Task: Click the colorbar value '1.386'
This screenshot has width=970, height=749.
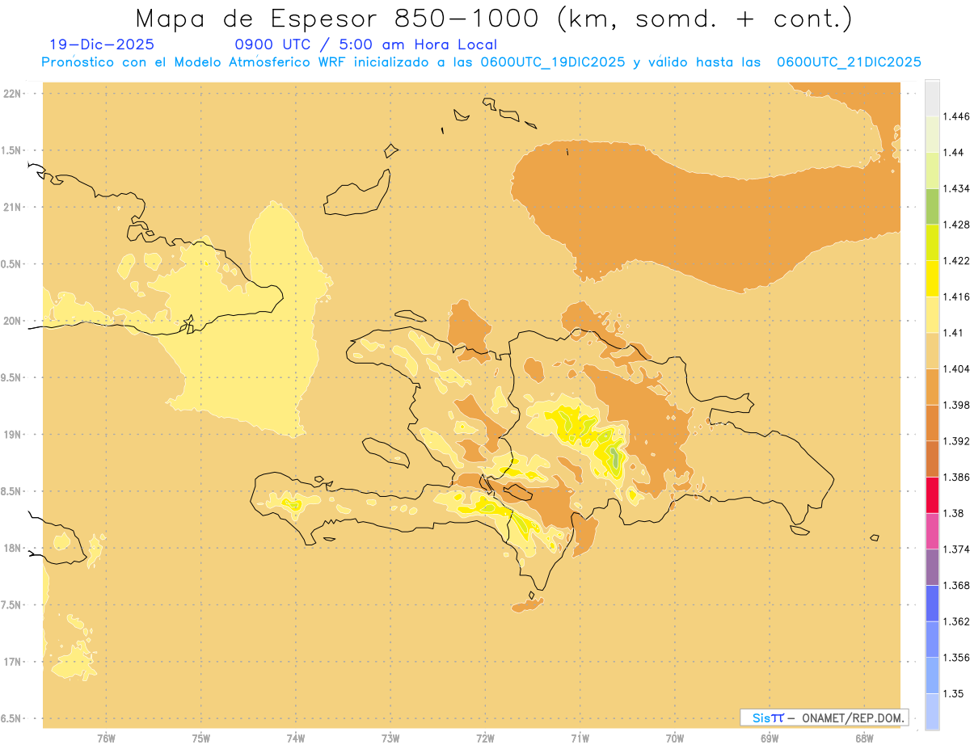Action: 955,477
